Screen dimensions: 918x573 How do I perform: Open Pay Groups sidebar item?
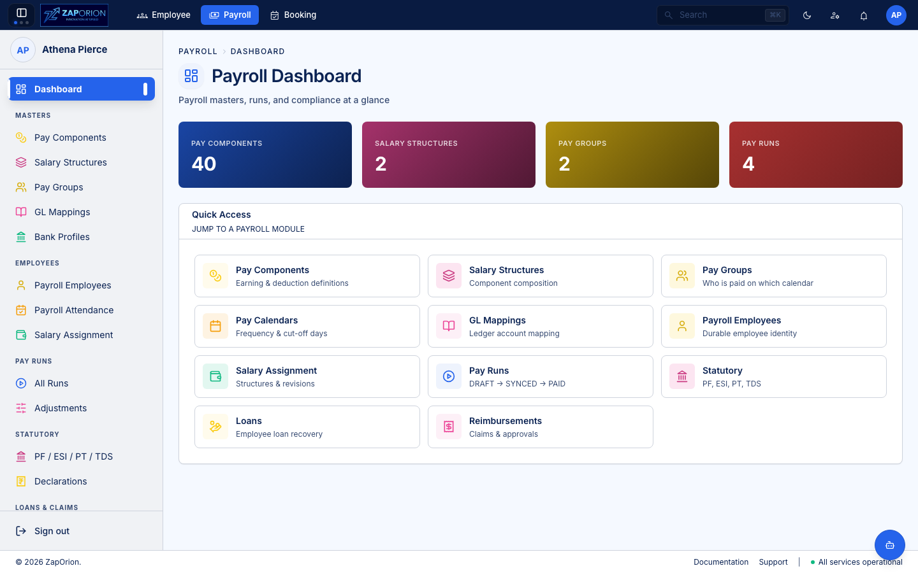pyautogui.click(x=82, y=187)
